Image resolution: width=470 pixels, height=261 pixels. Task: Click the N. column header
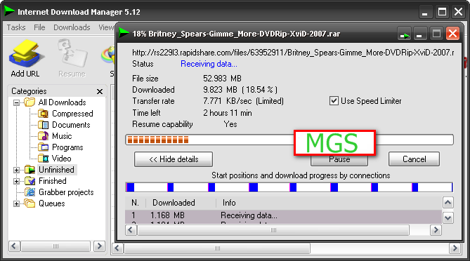(135, 203)
